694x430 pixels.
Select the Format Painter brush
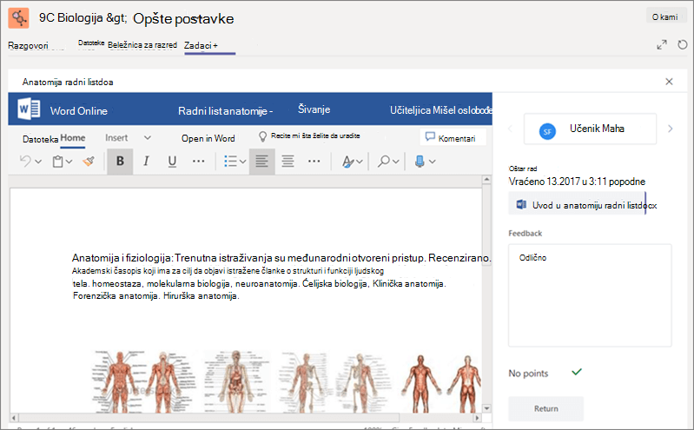point(89,162)
